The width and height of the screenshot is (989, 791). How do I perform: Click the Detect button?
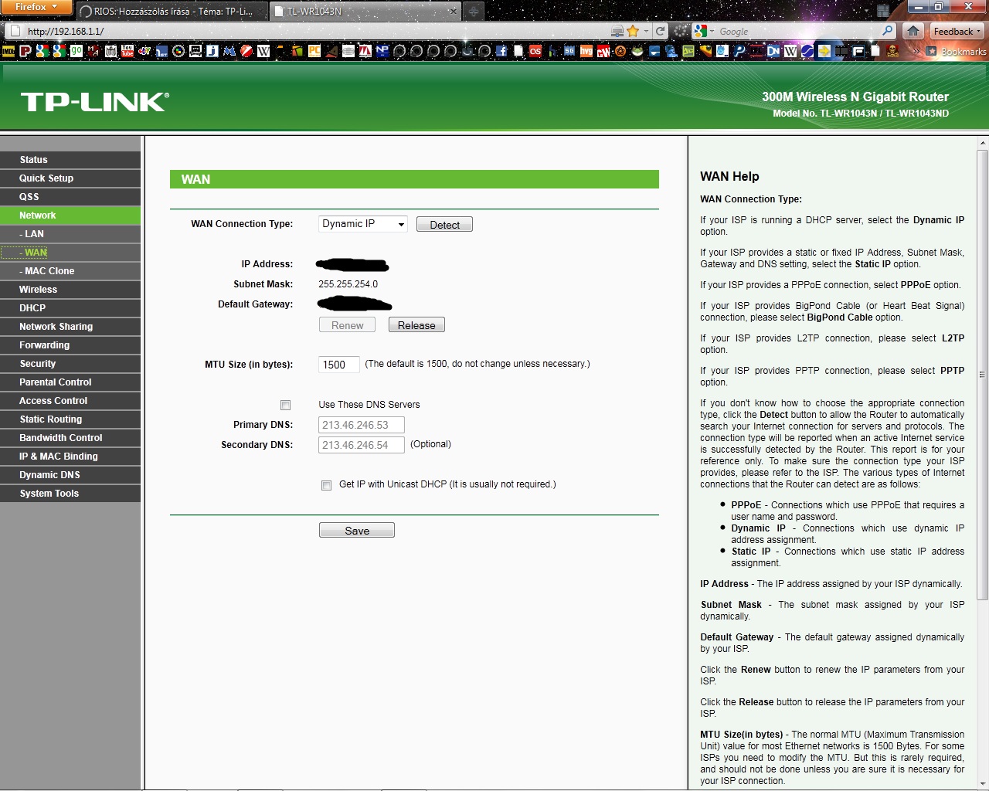[x=444, y=225]
